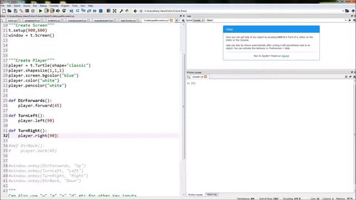Screen dimensions: 356x200
Task: Open the Source menu
Action: pyautogui.click(x=27, y=6)
